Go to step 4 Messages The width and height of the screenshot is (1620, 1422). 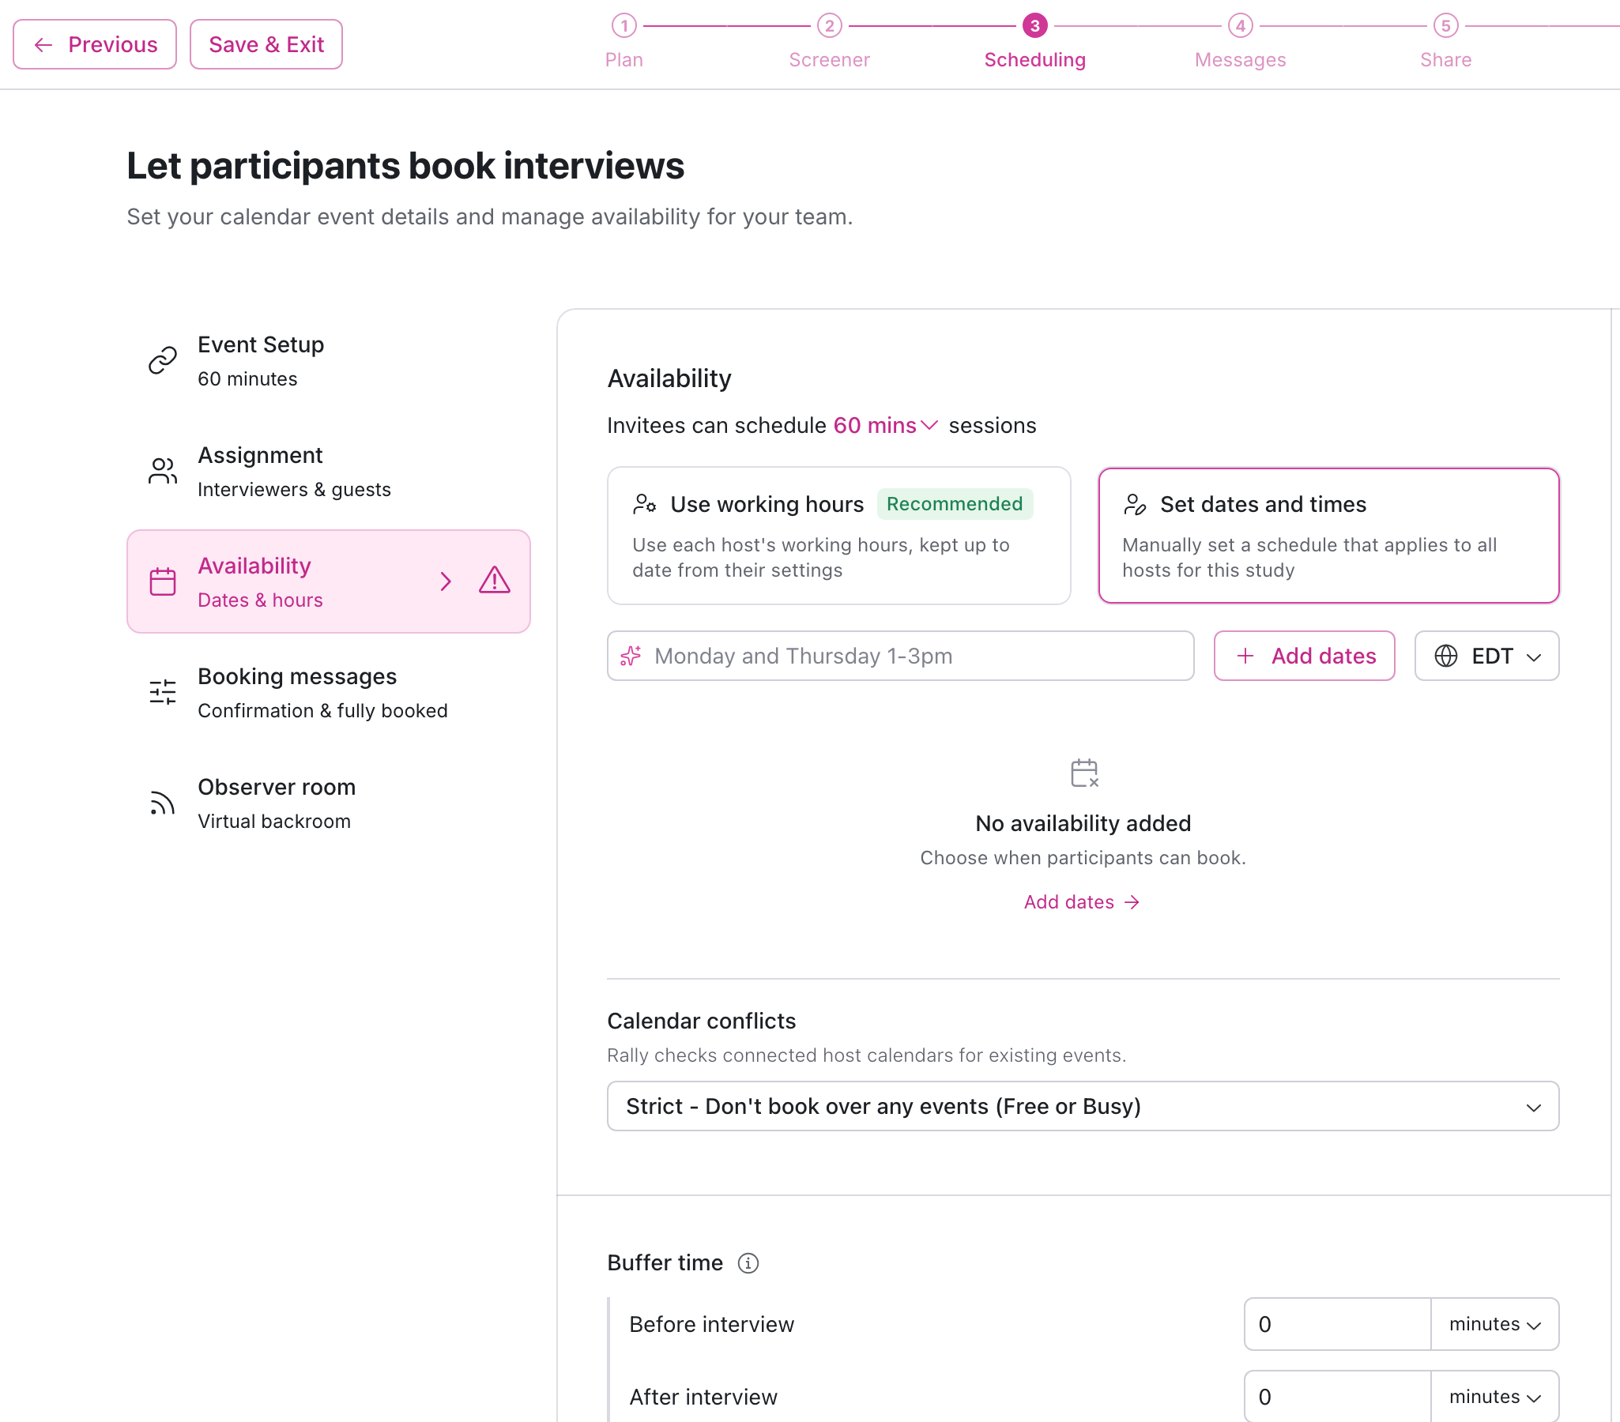tap(1241, 43)
